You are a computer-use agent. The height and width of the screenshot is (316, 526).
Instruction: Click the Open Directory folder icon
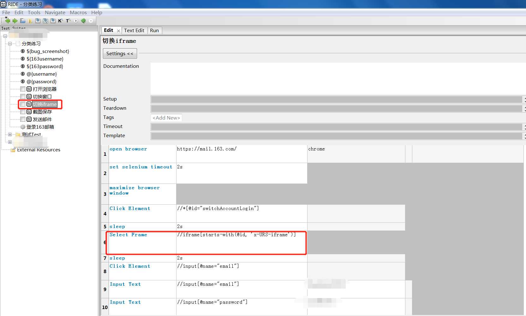coord(30,21)
